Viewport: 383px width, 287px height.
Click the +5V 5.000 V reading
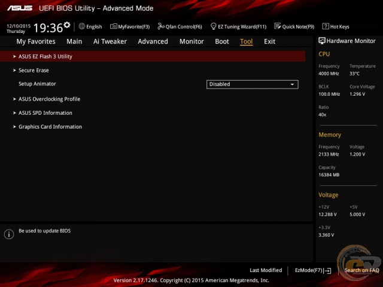tap(357, 215)
